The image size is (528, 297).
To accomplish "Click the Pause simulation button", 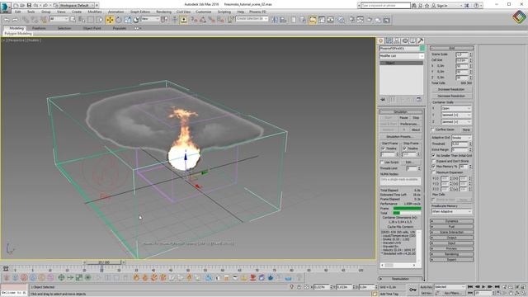I will coord(403,118).
